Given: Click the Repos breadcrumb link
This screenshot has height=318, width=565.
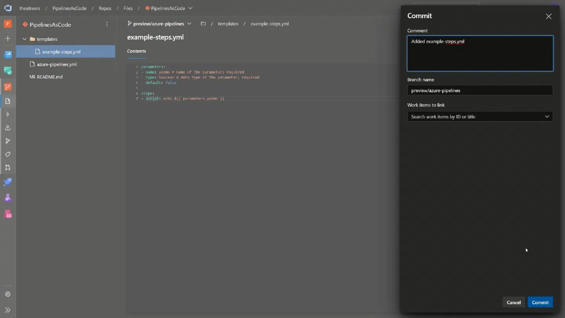Looking at the screenshot, I should [105, 8].
